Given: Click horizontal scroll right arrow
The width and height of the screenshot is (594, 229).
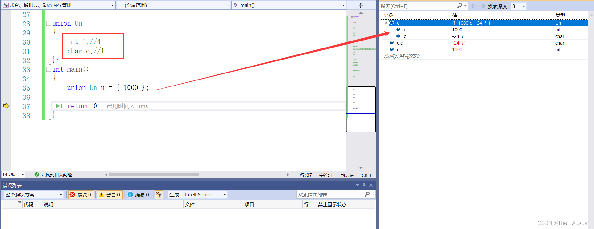Looking at the screenshot, I should pyautogui.click(x=288, y=175).
